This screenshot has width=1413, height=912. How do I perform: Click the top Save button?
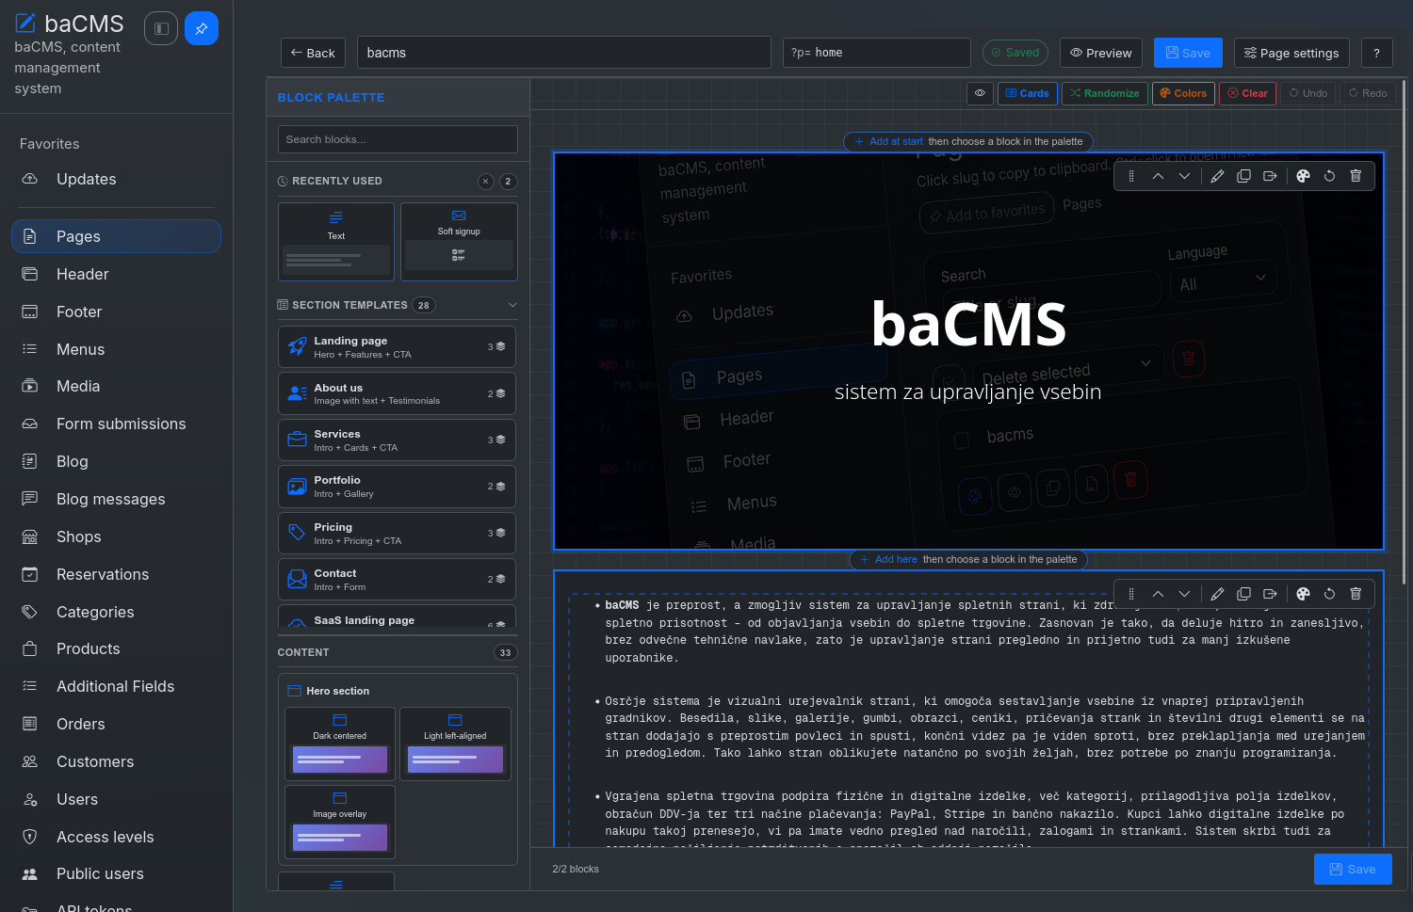1188,53
